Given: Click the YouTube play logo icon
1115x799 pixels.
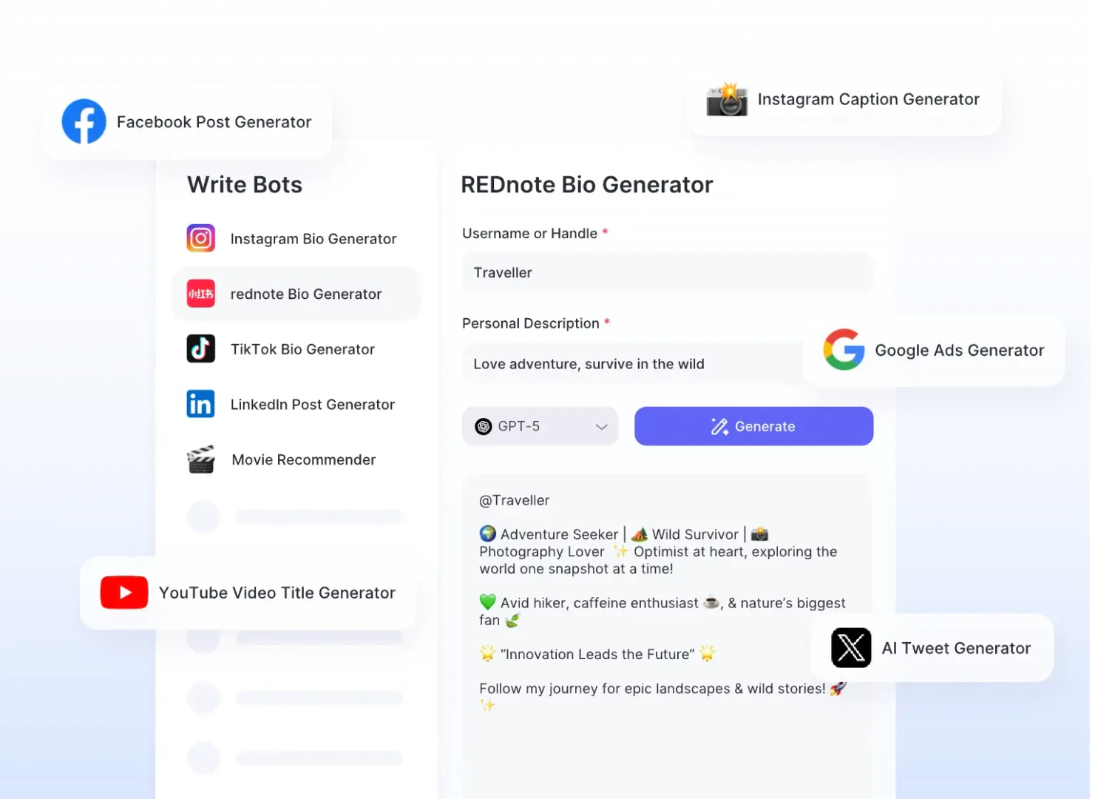Looking at the screenshot, I should point(124,593).
